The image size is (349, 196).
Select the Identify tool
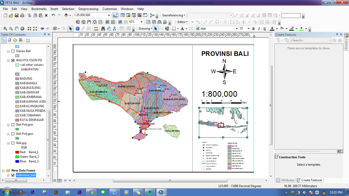pyautogui.click(x=77, y=29)
